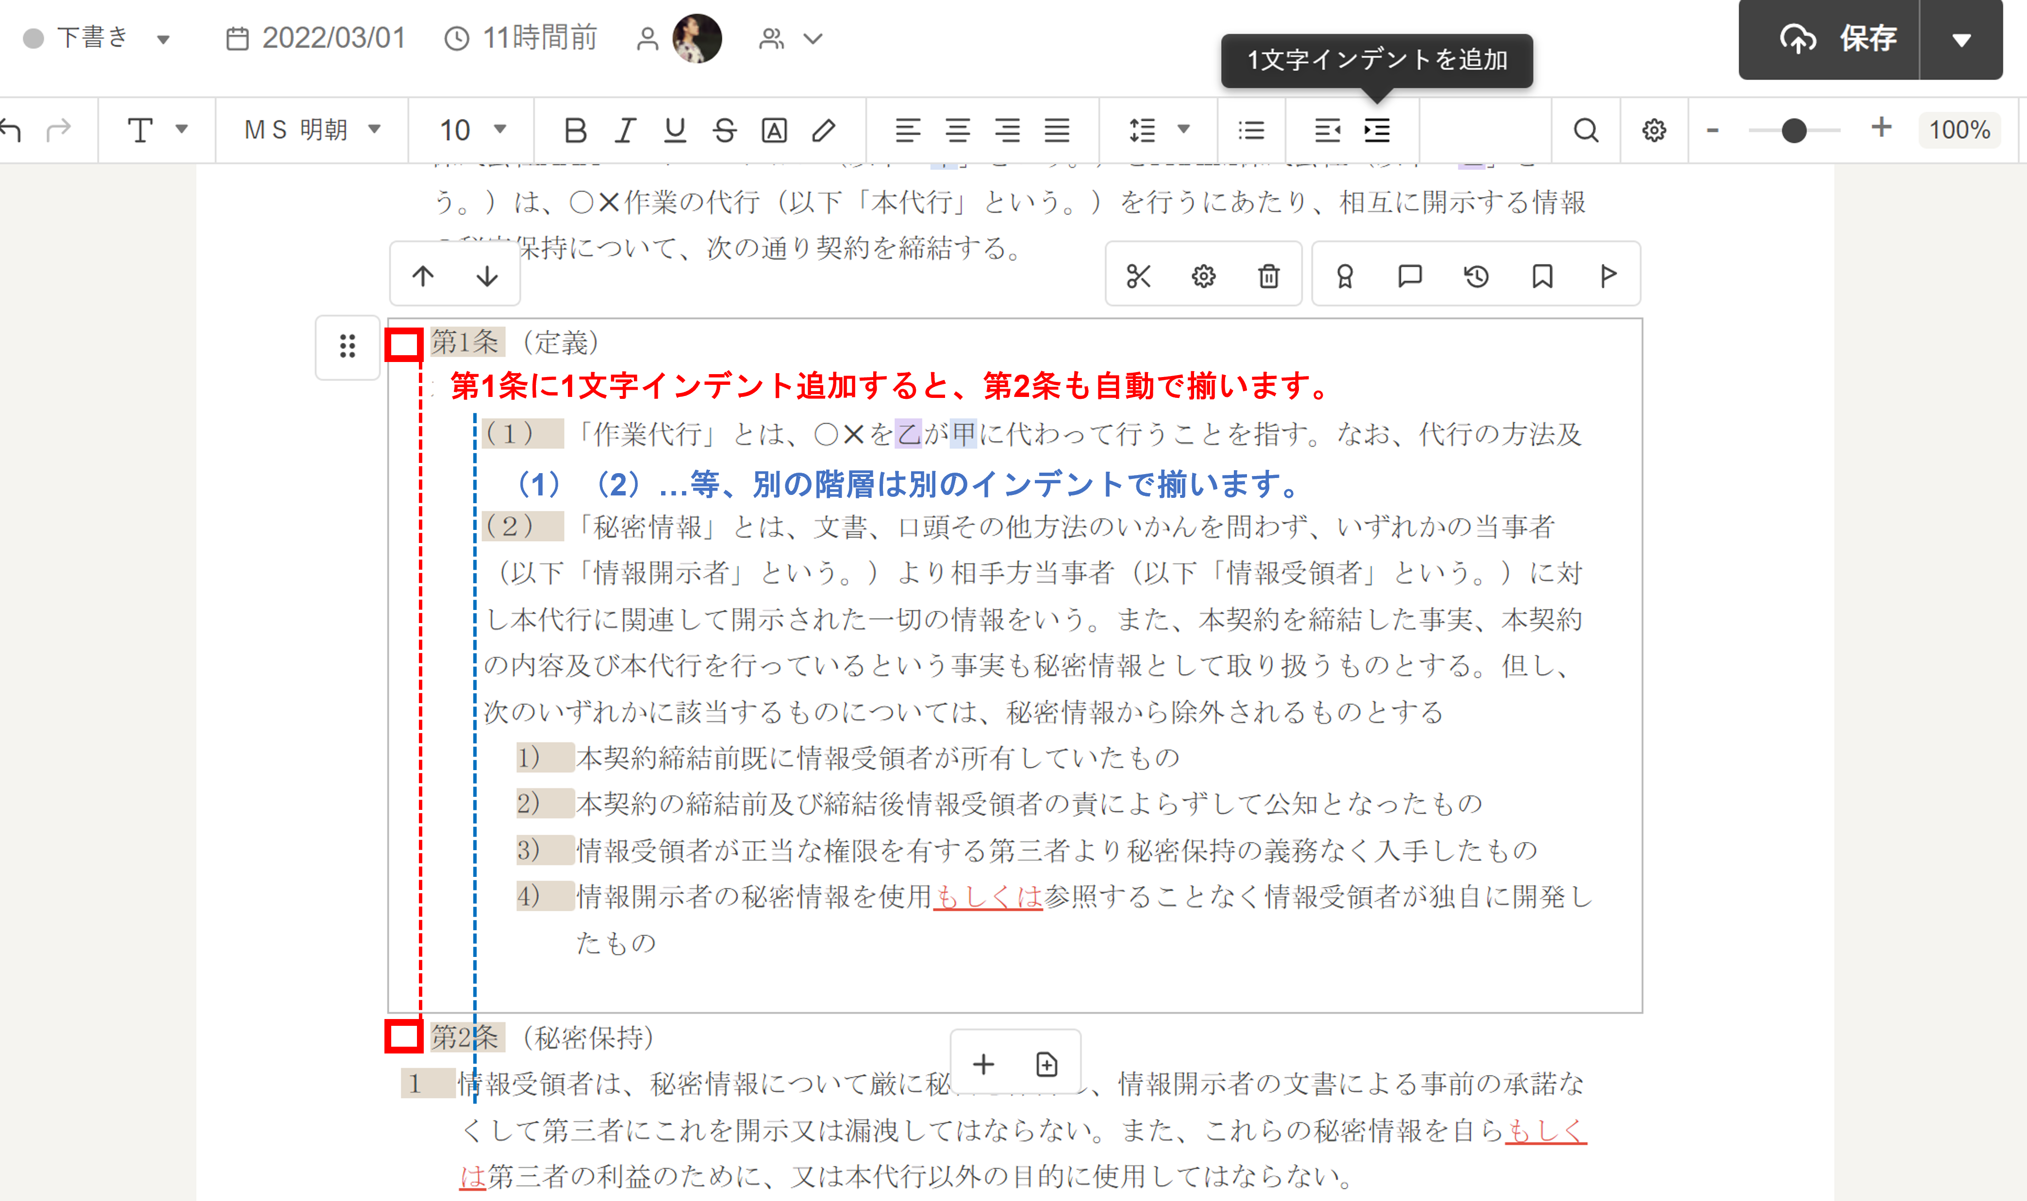This screenshot has width=2027, height=1201.
Task: Adjust the zoom slider handle
Action: tap(1794, 131)
